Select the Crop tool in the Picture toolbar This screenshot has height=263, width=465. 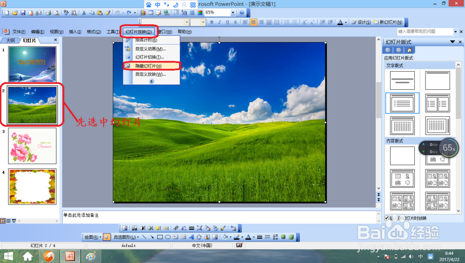pos(176,228)
